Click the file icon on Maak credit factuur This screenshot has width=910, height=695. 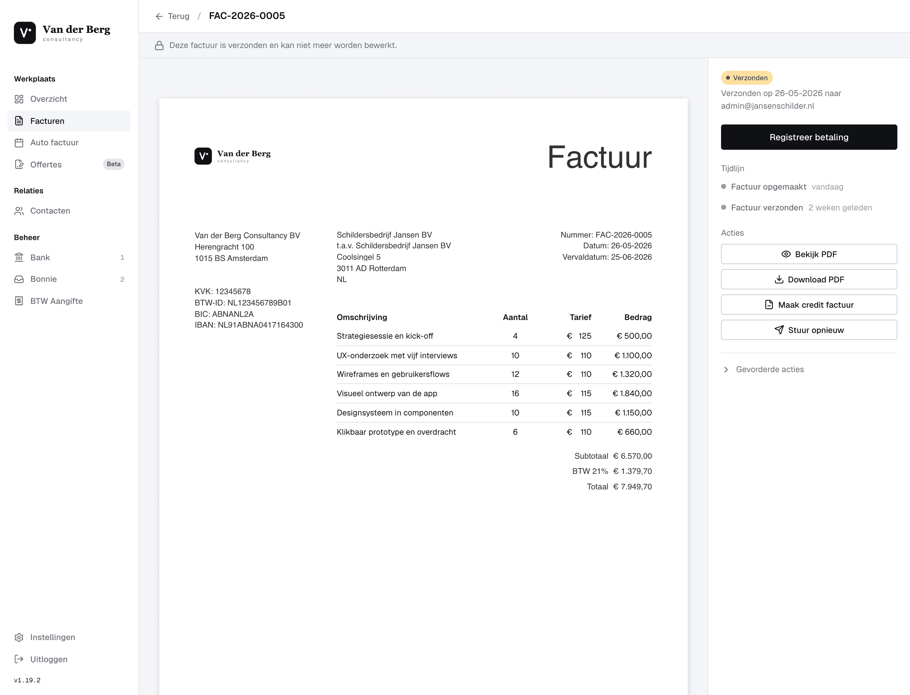click(x=769, y=305)
